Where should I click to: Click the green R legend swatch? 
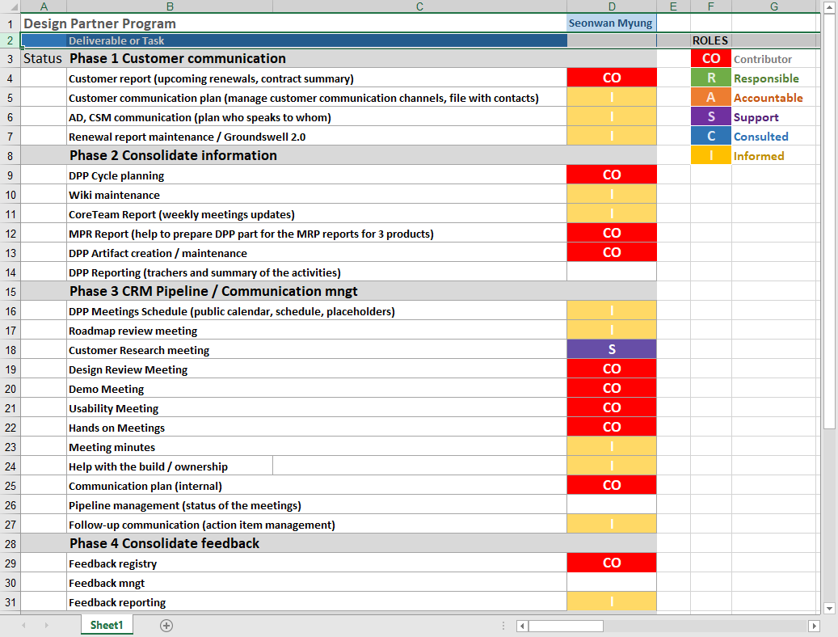[711, 78]
